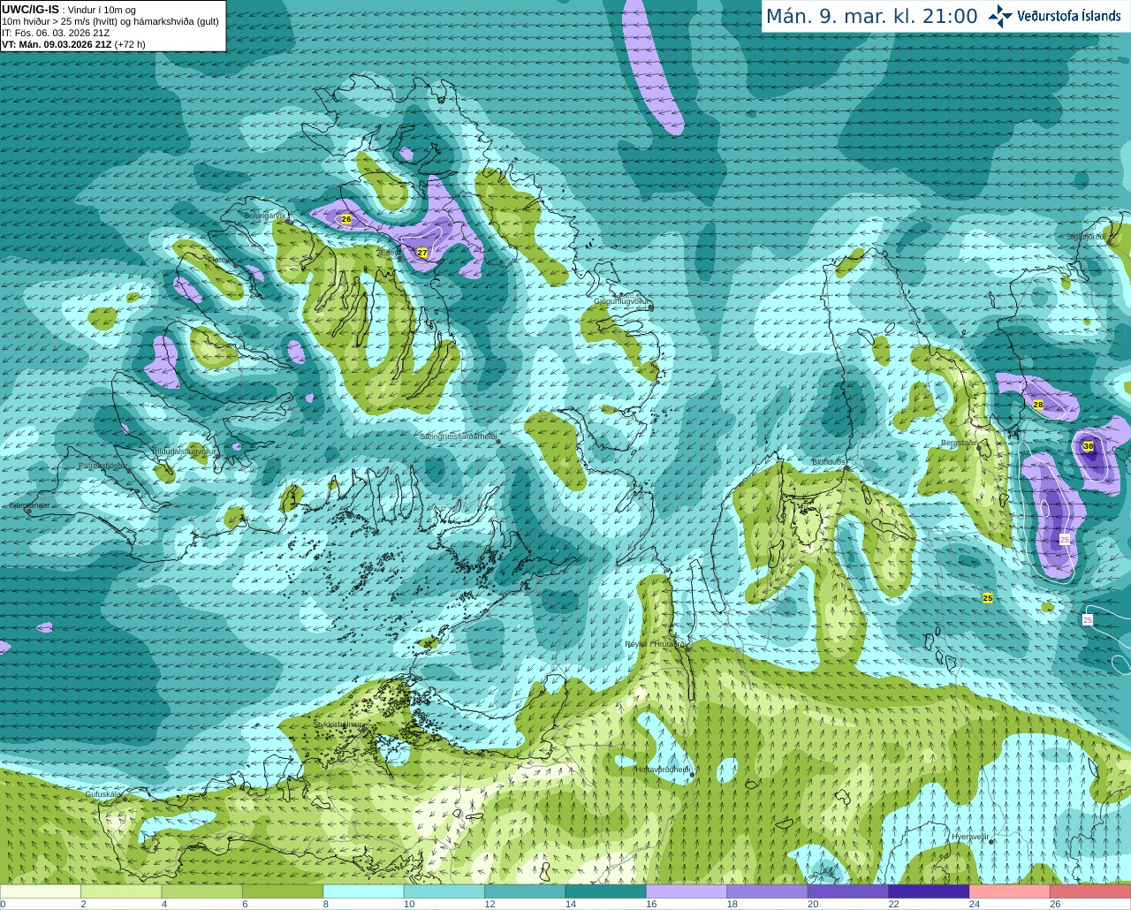This screenshot has height=910, width=1131.
Task: Select the 14–16 dark teal legend swatch
Action: pyautogui.click(x=606, y=891)
